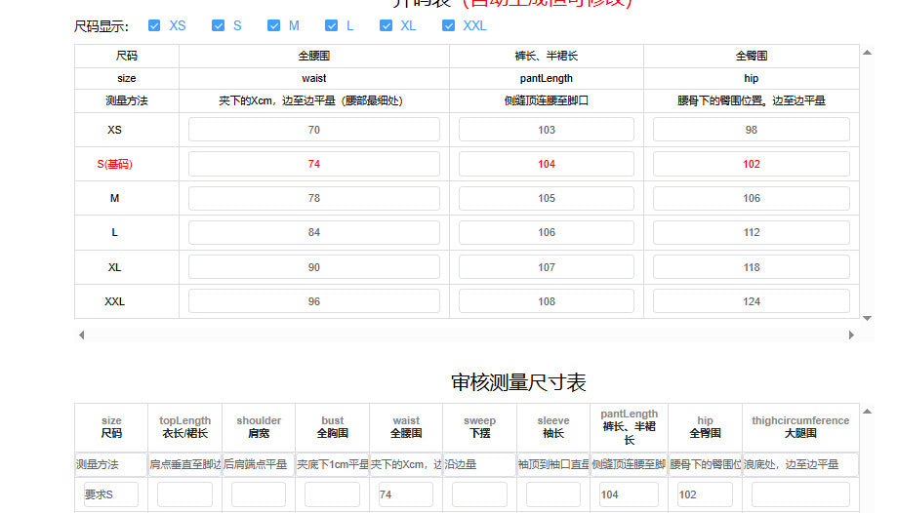Toggle the XXL size checkbox
The width and height of the screenshot is (897, 513).
pos(448,25)
